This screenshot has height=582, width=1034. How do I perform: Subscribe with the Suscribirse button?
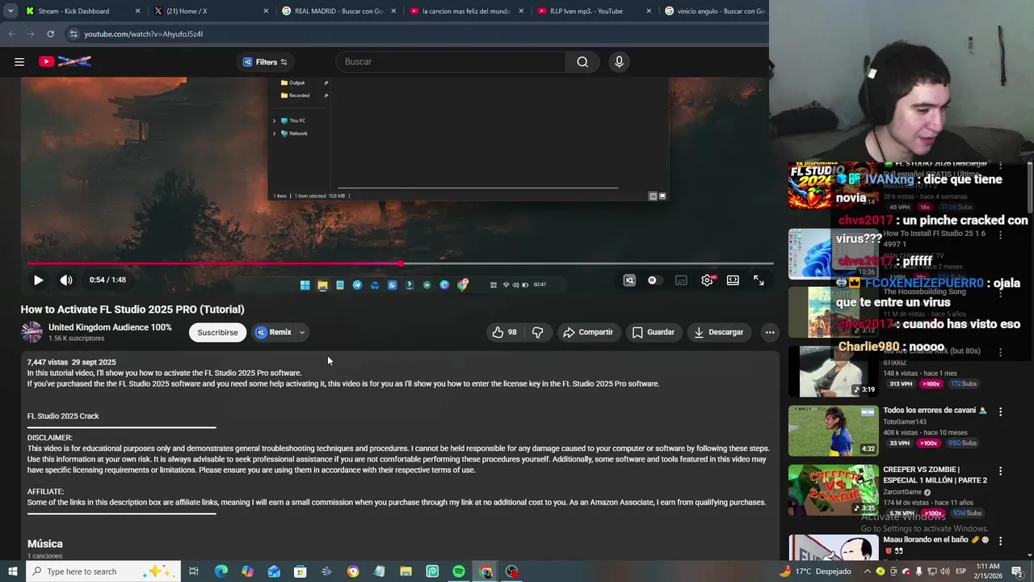pyautogui.click(x=217, y=332)
